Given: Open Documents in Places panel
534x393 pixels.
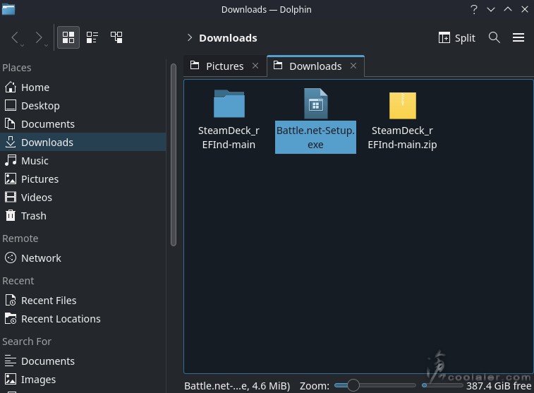Looking at the screenshot, I should [x=83, y=124].
